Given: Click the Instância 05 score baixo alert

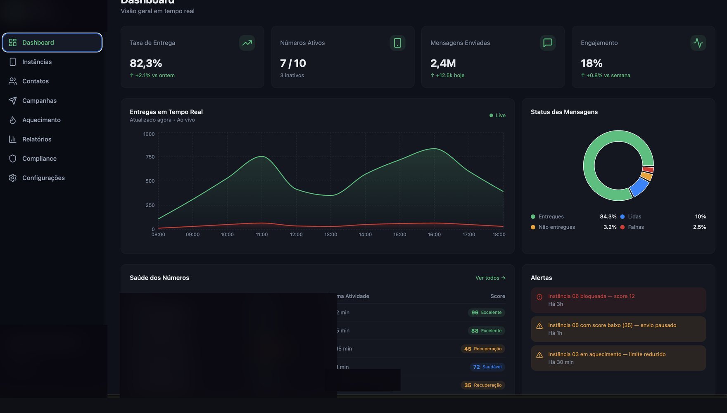Looking at the screenshot, I should tap(618, 329).
